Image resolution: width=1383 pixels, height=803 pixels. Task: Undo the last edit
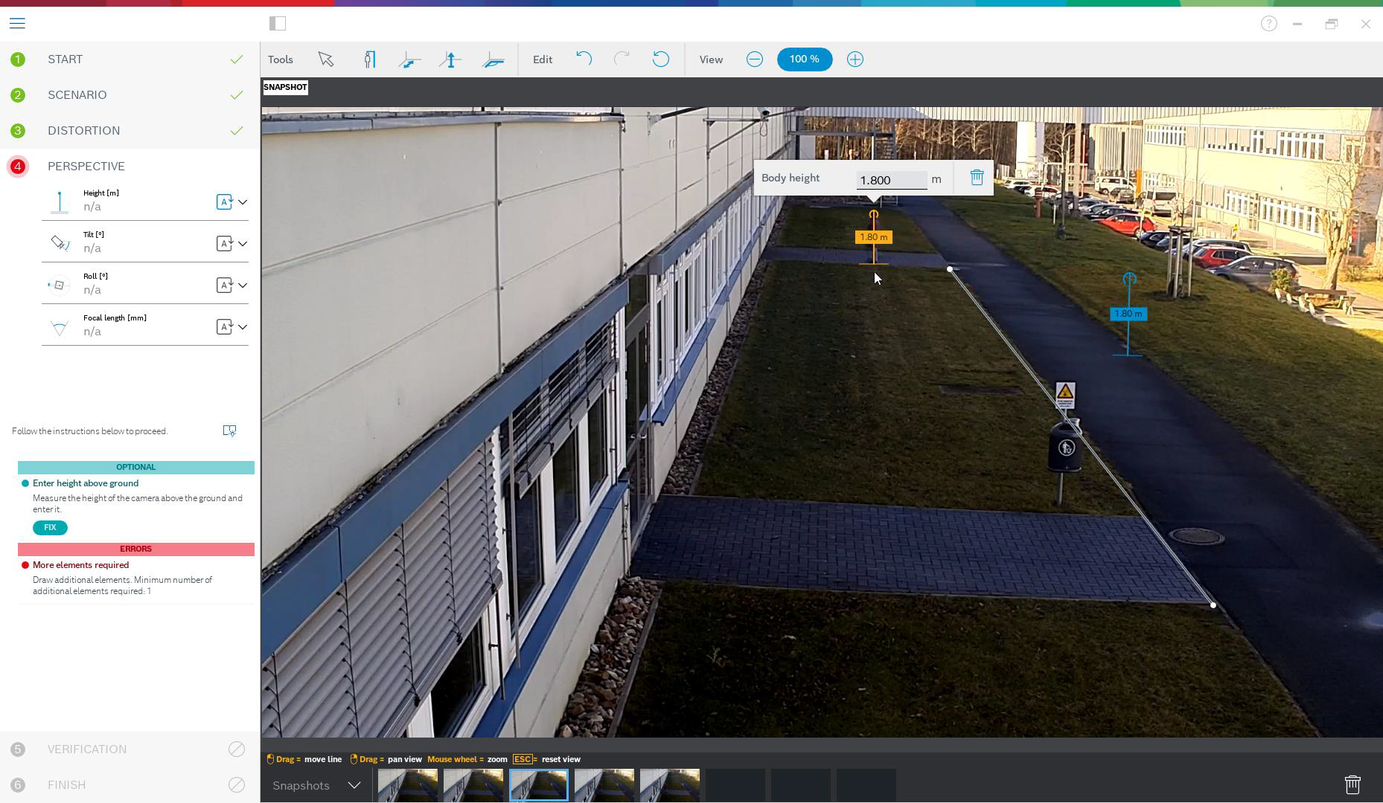584,59
